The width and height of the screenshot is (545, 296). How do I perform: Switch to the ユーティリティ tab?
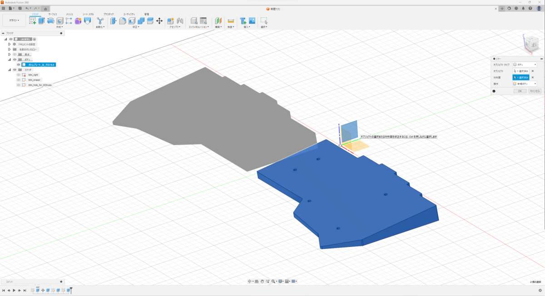129,15
